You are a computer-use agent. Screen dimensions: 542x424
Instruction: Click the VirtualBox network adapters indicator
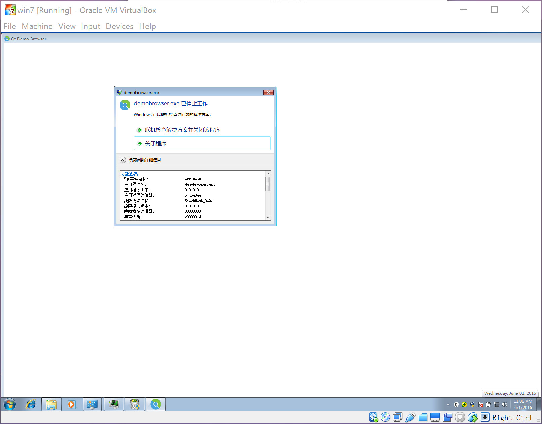click(398, 417)
